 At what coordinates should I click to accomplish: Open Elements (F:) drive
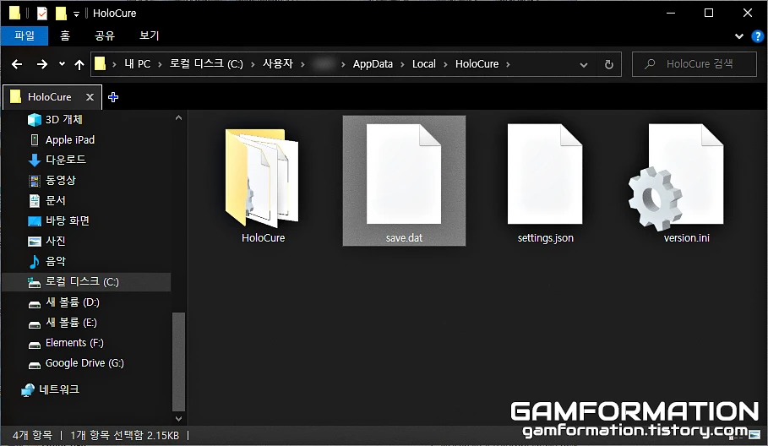[x=74, y=343]
